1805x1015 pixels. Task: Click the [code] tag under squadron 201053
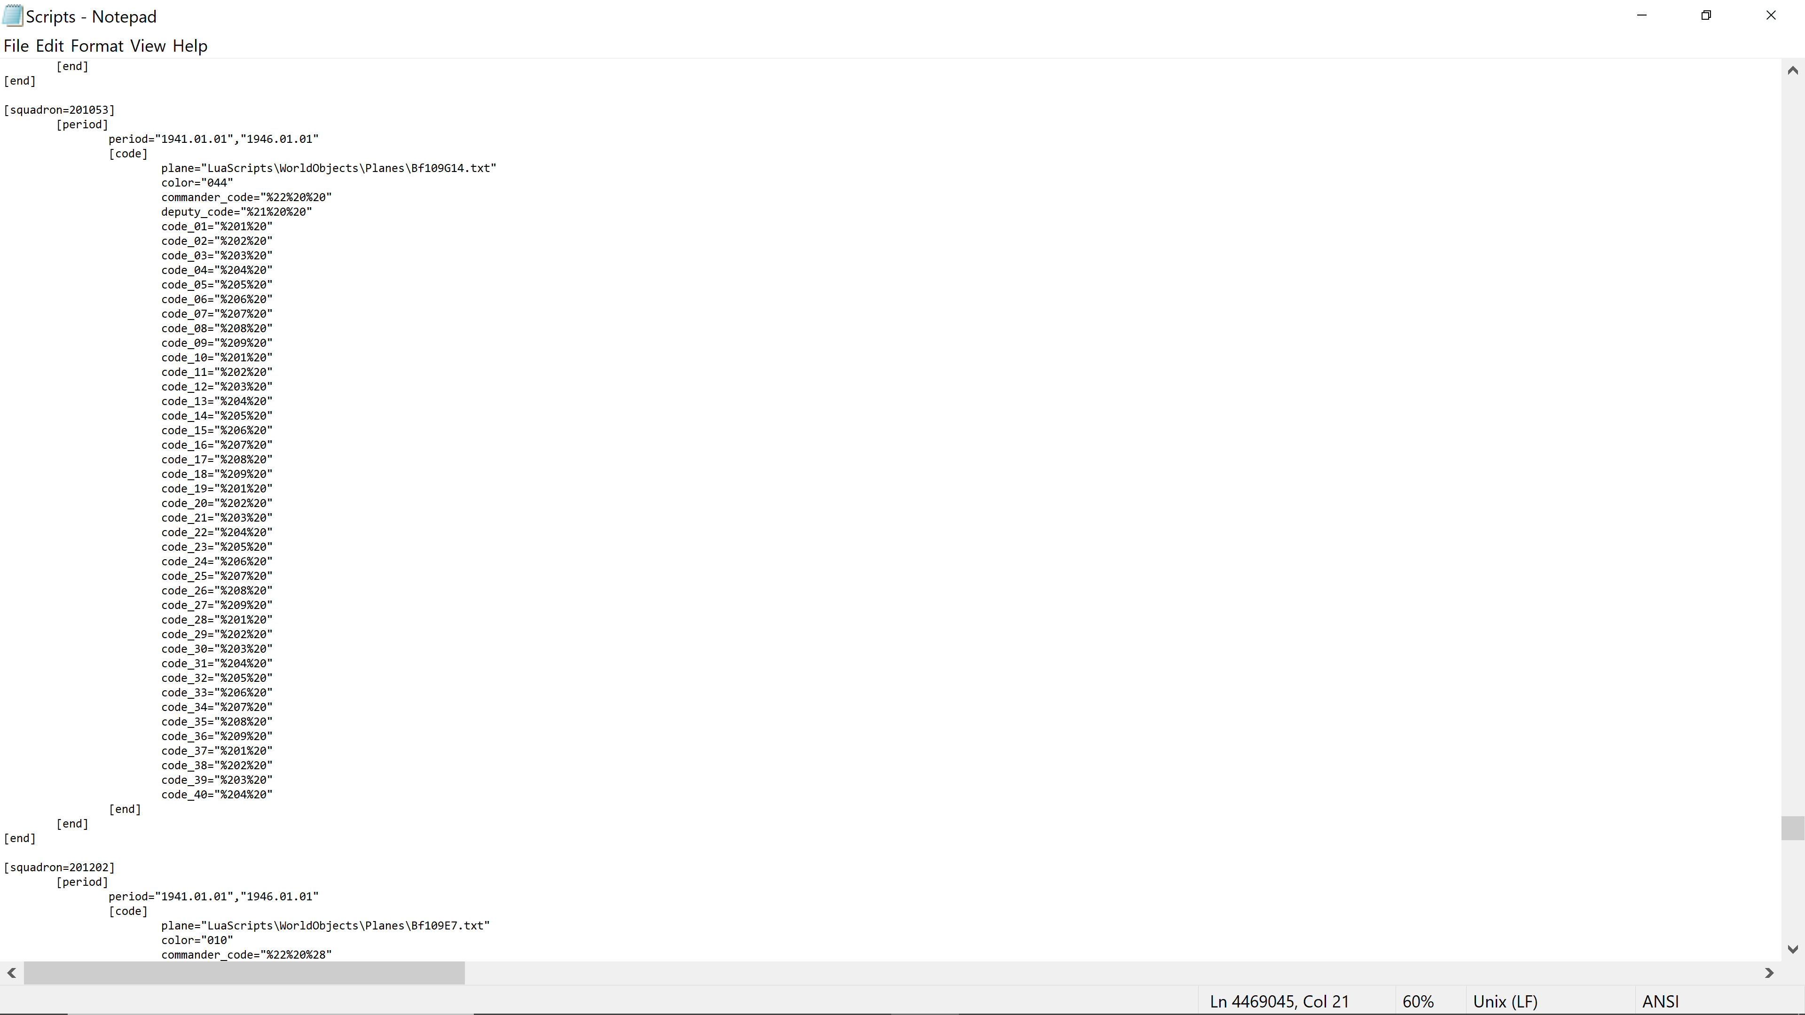[128, 153]
